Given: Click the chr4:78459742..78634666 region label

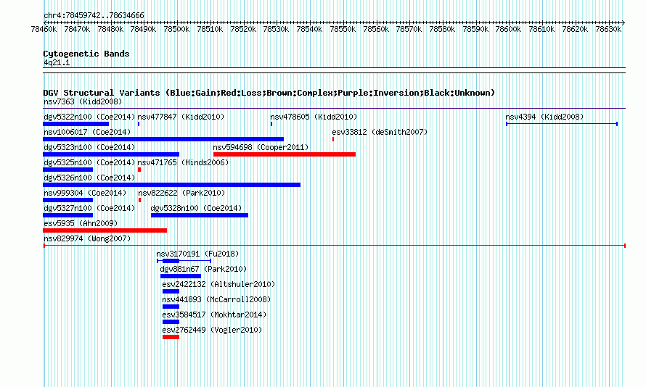Looking at the screenshot, I should 94,16.
